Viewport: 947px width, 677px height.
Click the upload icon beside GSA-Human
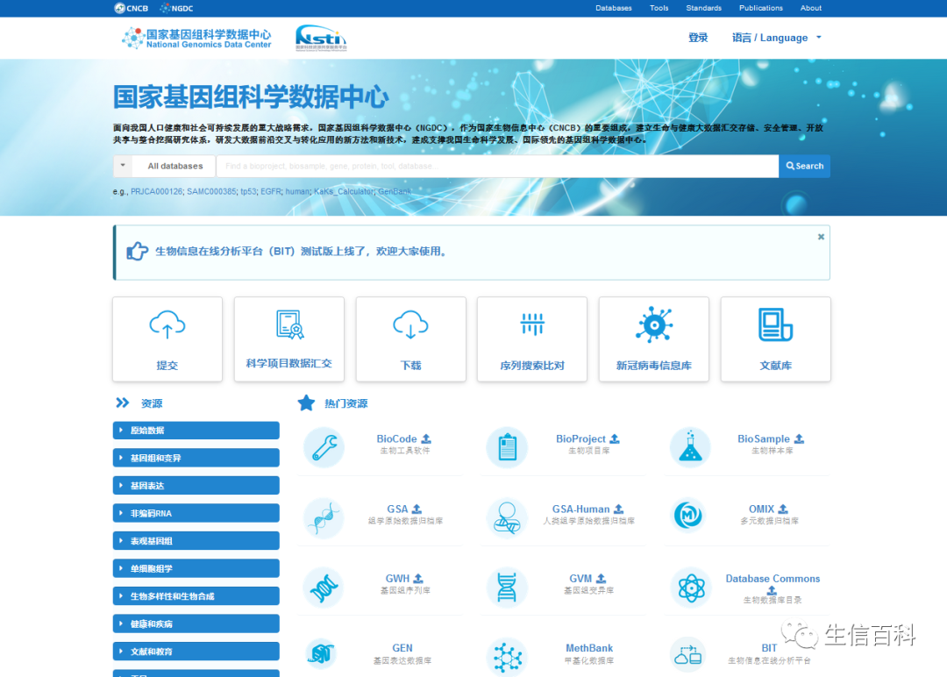coord(618,510)
